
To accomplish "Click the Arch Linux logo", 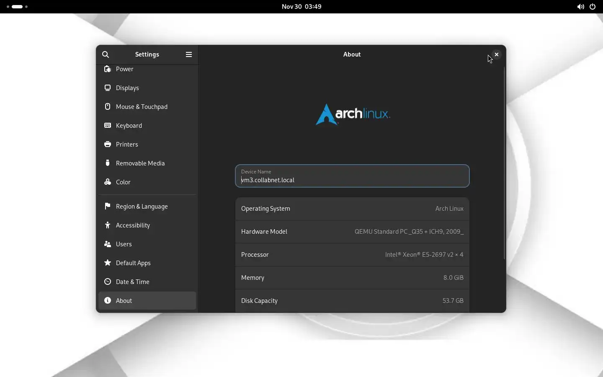I will pos(353,114).
